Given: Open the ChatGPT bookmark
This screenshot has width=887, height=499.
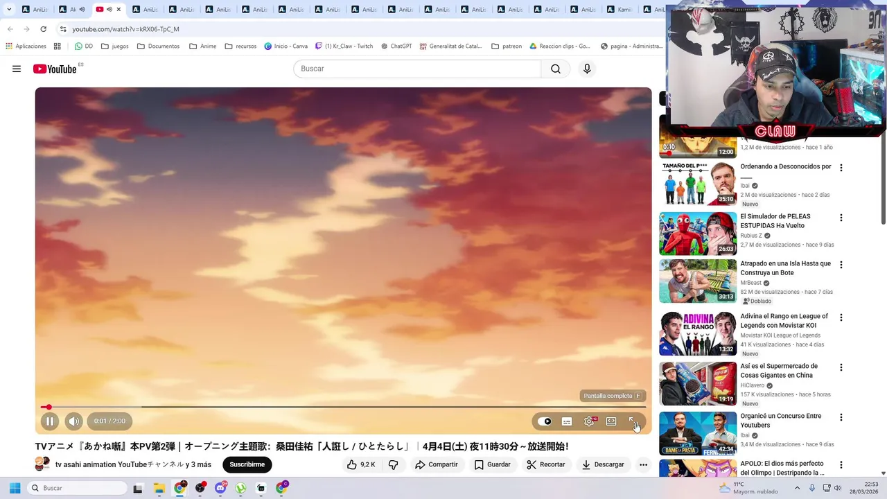Looking at the screenshot, I should tap(396, 46).
